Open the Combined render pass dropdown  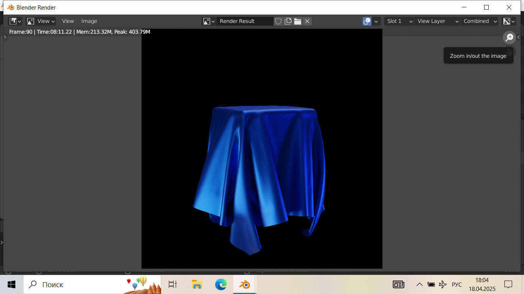point(480,21)
